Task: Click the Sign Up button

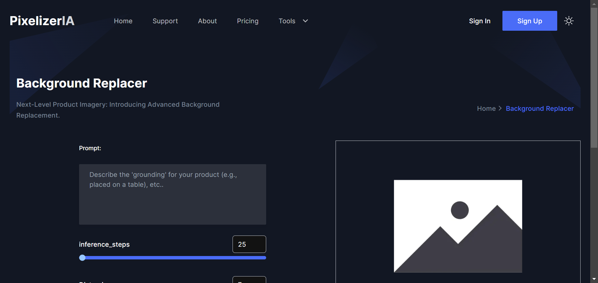Action: click(x=530, y=21)
